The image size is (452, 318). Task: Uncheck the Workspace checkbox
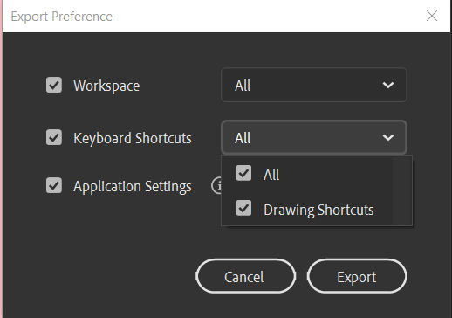[54, 85]
